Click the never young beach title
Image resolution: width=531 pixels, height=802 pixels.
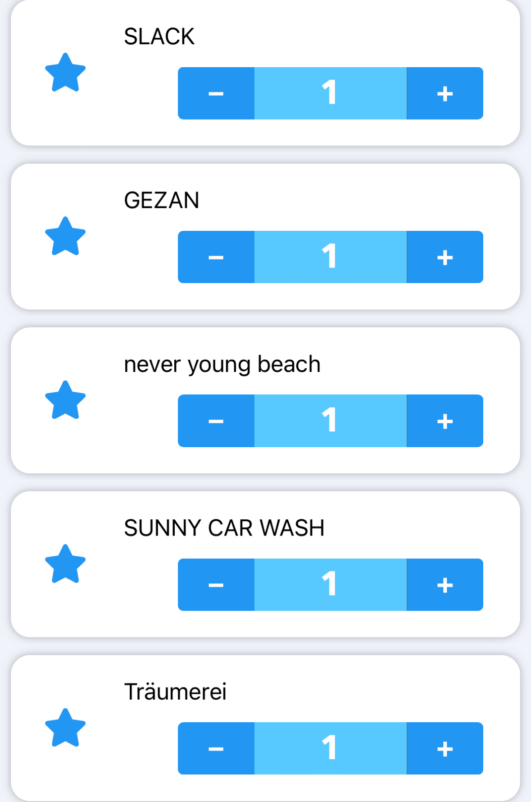(x=222, y=364)
